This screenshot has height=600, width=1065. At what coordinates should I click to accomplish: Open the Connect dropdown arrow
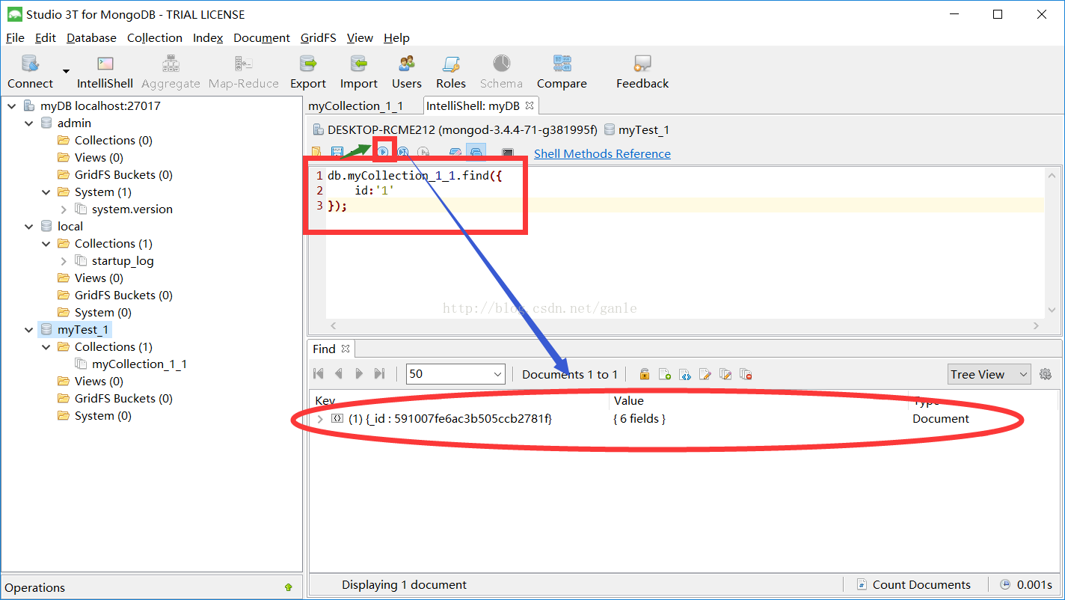coord(66,72)
